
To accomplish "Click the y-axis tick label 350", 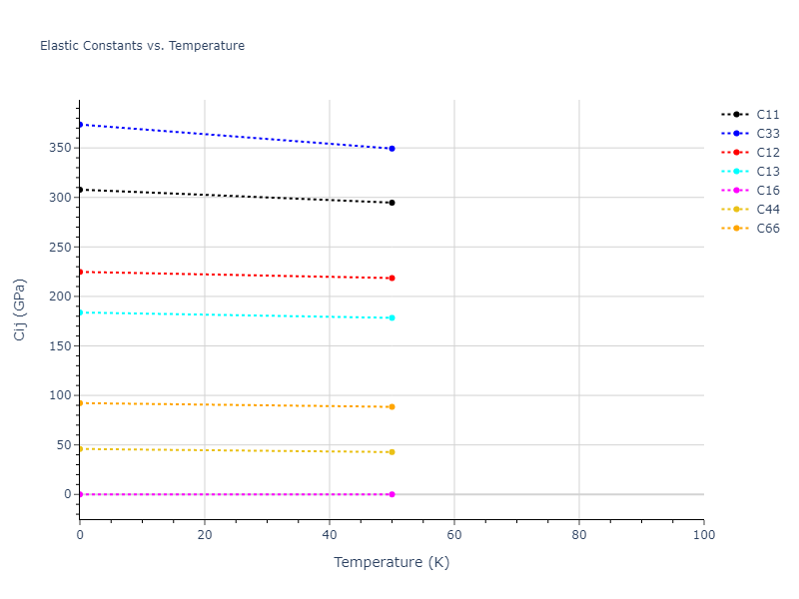I will tap(59, 148).
